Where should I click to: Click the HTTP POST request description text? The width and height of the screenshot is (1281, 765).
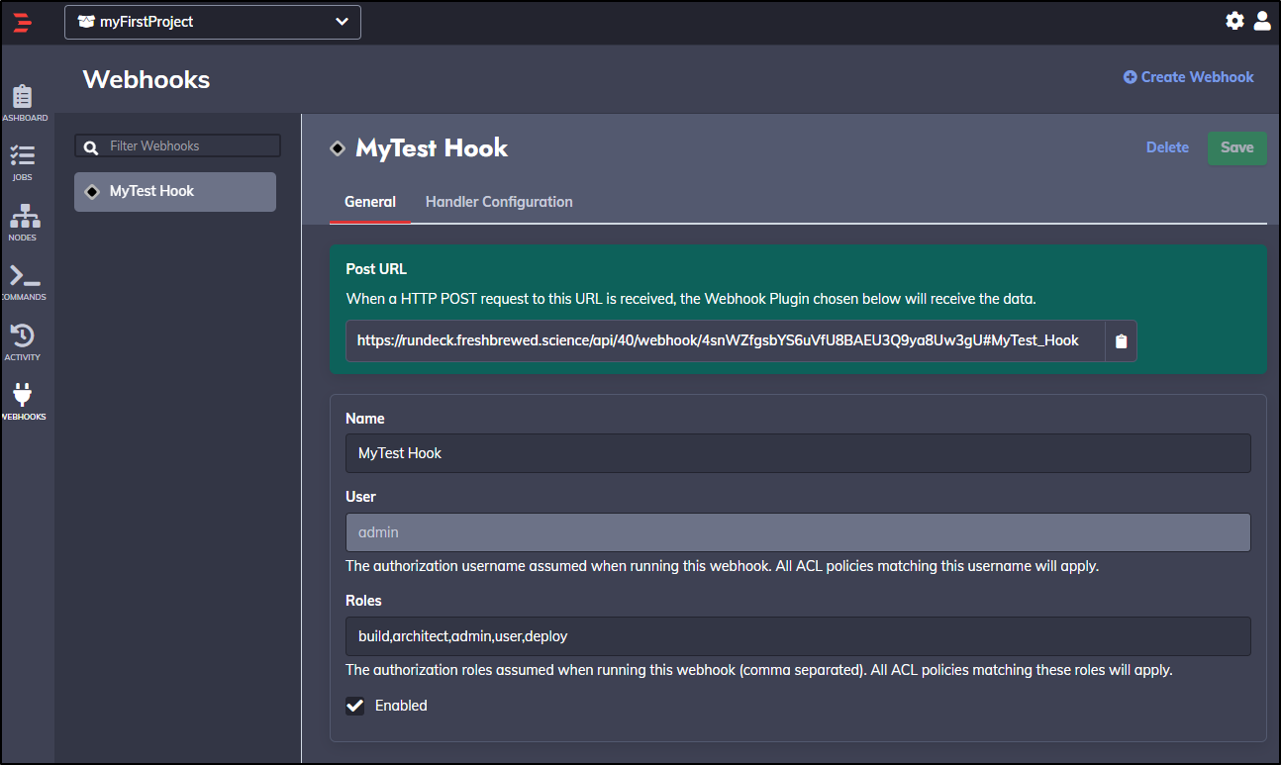[x=691, y=299]
